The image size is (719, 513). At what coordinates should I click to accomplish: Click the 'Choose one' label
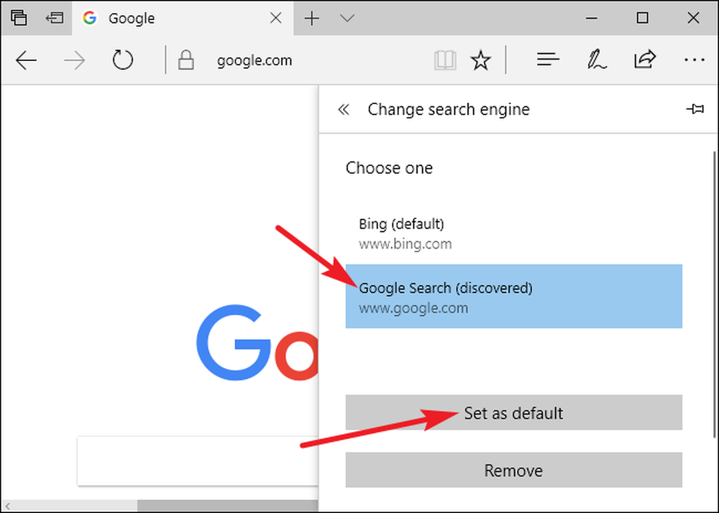(x=389, y=168)
